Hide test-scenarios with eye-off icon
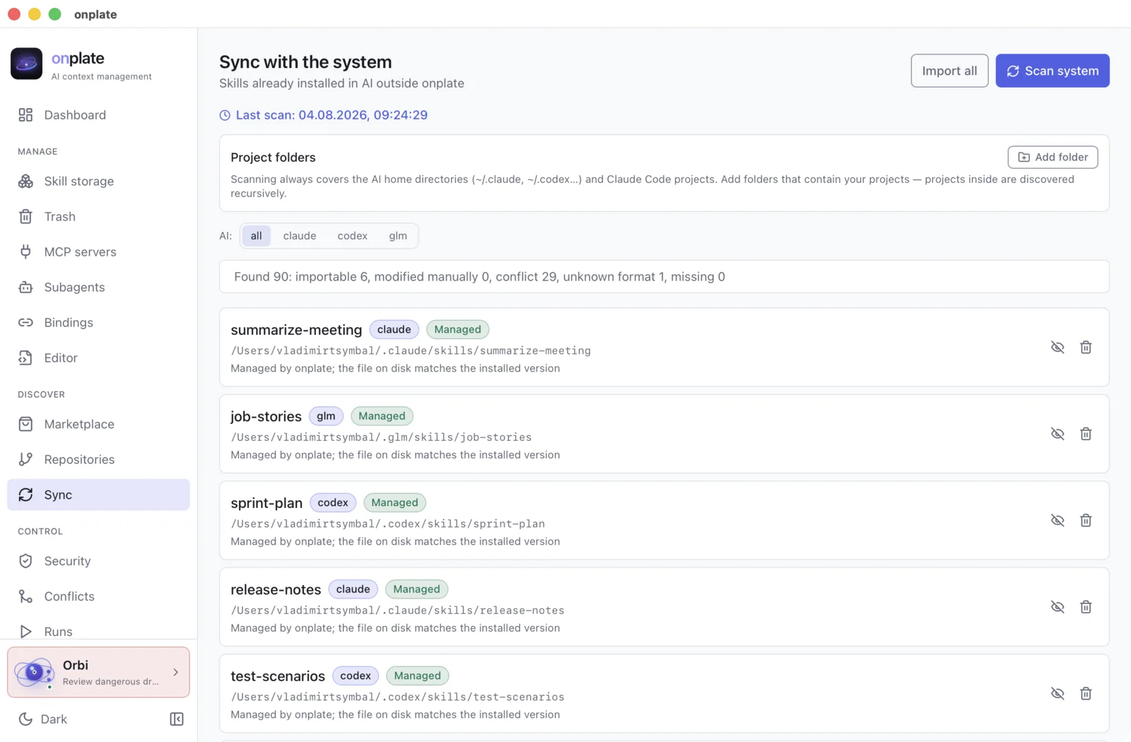This screenshot has width=1131, height=742. pos(1057,694)
